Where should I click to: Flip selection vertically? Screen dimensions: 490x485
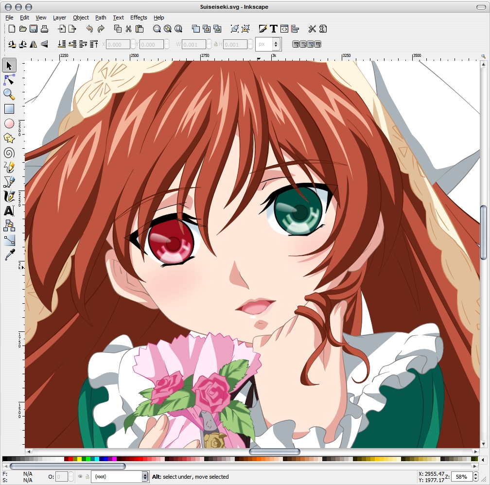(x=44, y=44)
